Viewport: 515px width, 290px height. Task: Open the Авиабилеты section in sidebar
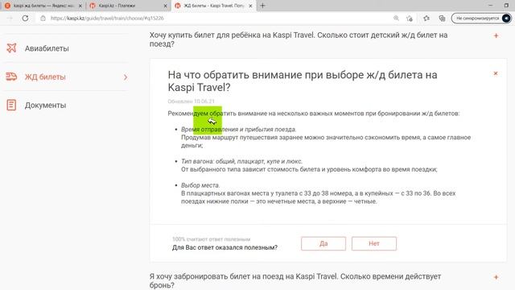tap(47, 48)
